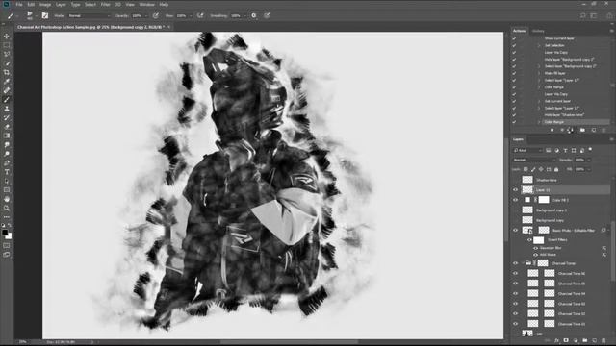Lock all layer attributes padlock

(x=556, y=169)
